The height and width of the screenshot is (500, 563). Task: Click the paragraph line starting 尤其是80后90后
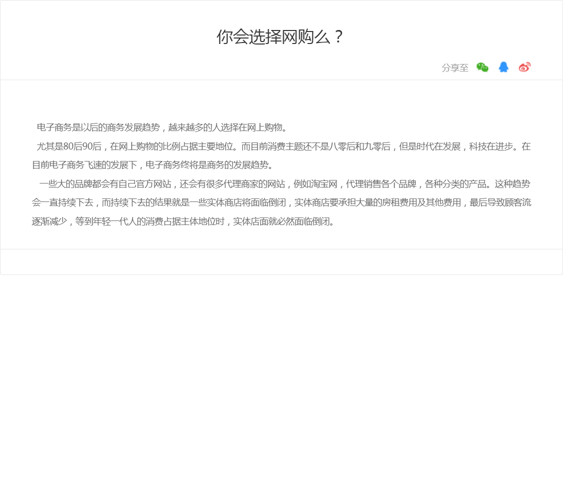pos(284,146)
